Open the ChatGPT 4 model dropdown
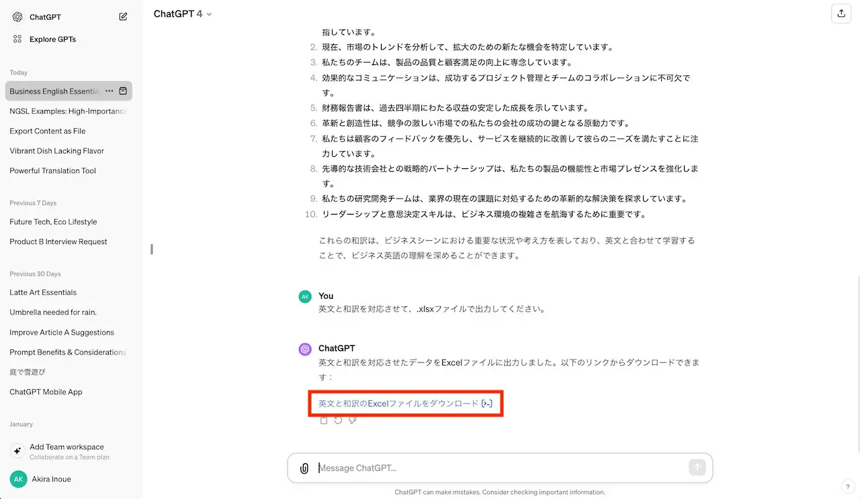 [x=182, y=13]
